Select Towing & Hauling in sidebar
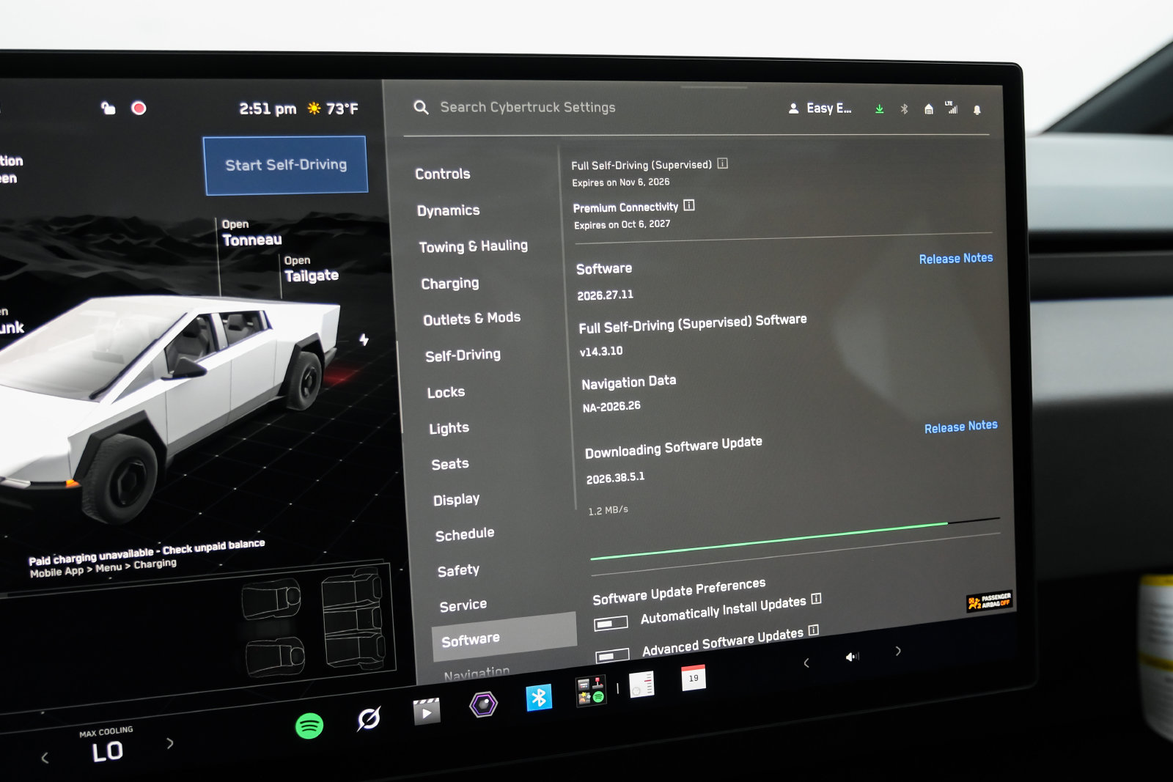Viewport: 1173px width, 782px height. [x=474, y=246]
